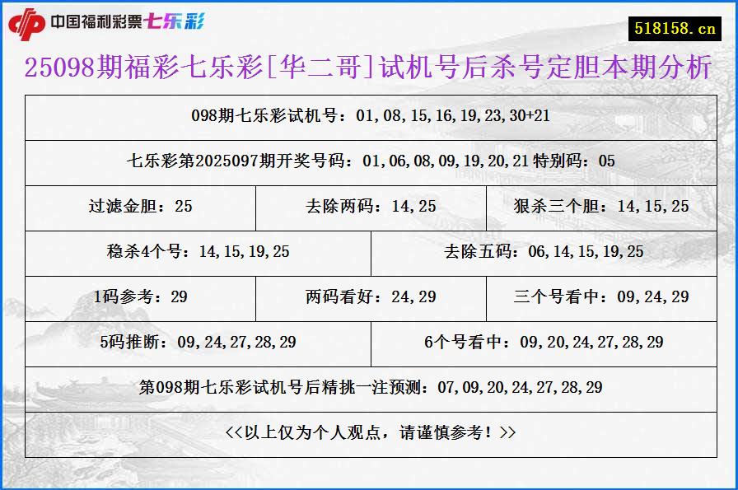Click the 两码看好 cell showing 24,29
The height and width of the screenshot is (490, 738).
(x=371, y=298)
